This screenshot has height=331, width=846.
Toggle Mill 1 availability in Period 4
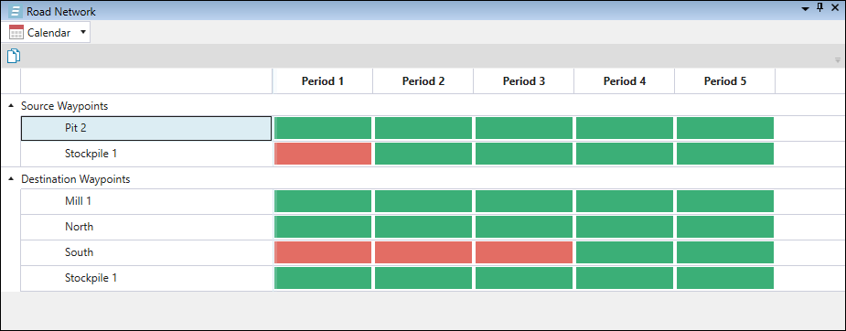(x=625, y=201)
